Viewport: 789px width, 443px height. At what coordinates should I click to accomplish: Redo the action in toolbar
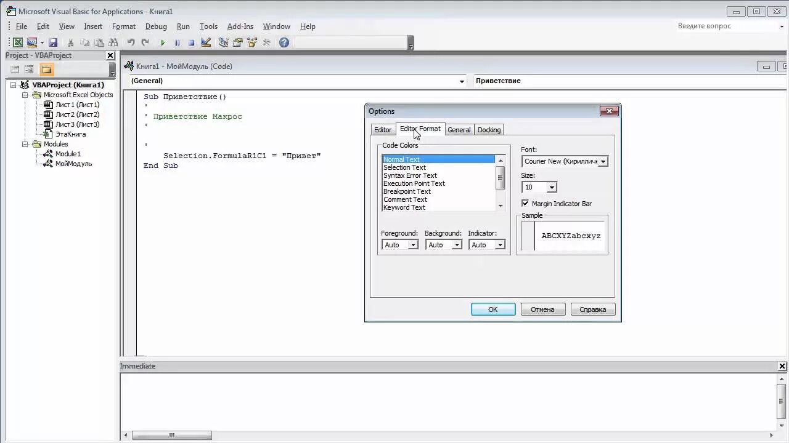pos(145,42)
